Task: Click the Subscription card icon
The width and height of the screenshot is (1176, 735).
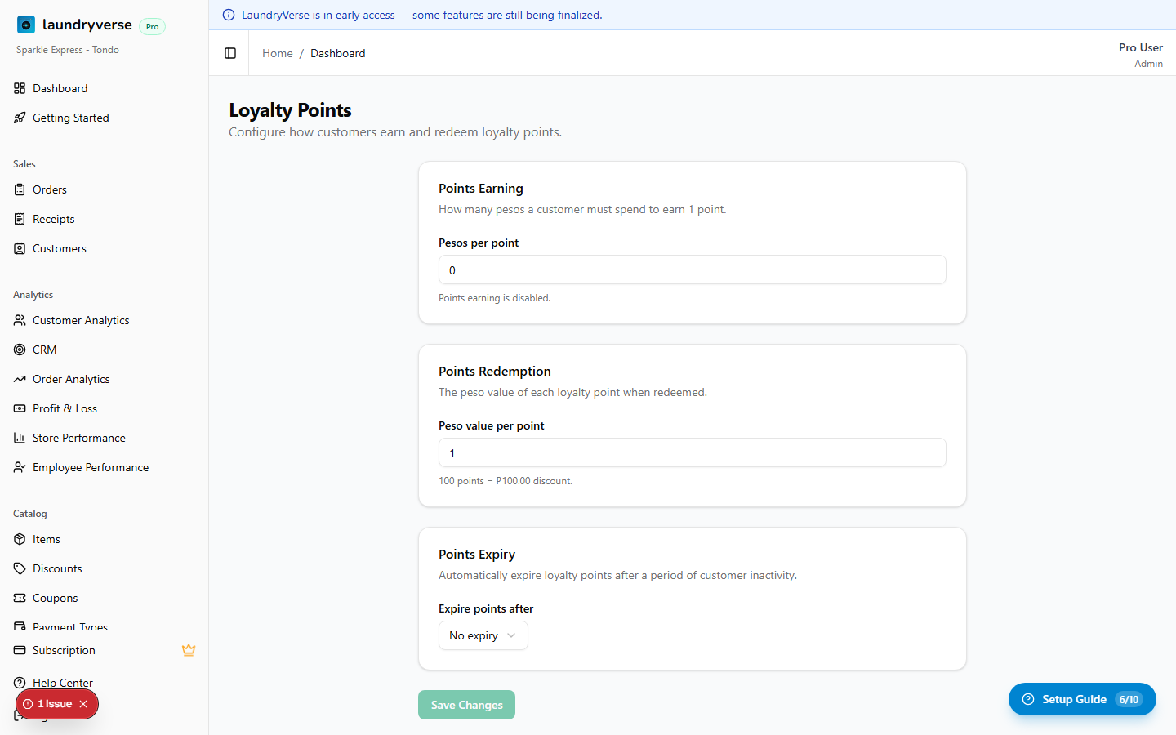Action: [x=20, y=650]
